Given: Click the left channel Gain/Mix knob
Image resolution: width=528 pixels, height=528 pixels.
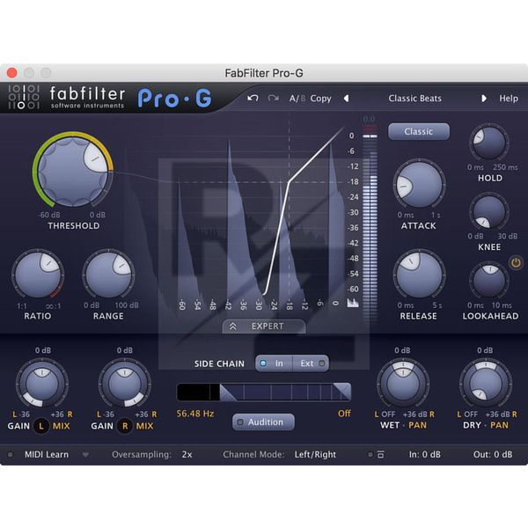Looking at the screenshot, I should (42, 383).
